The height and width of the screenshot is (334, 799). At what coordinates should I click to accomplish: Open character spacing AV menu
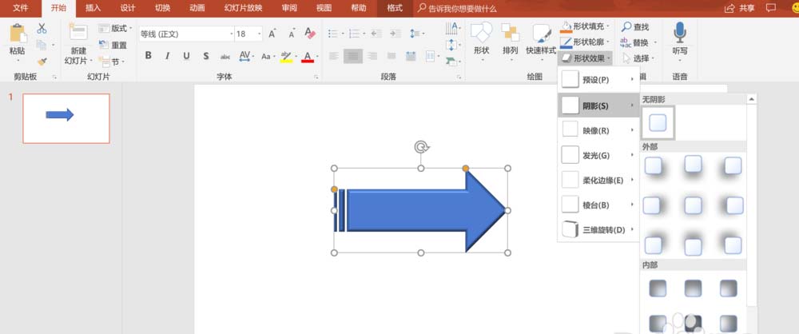point(246,56)
